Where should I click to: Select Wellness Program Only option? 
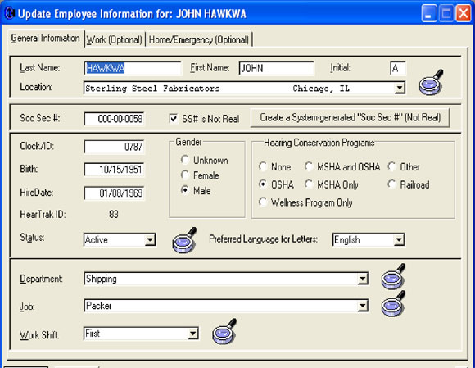[x=263, y=202]
